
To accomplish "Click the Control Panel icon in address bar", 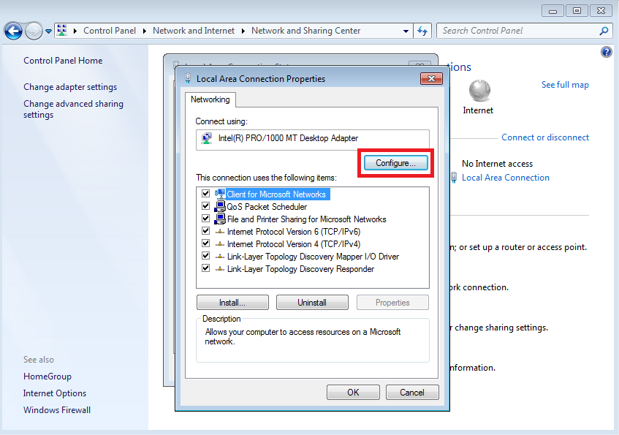I will pos(62,31).
